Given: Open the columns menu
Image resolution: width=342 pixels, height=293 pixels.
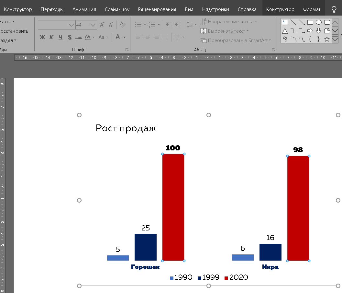Looking at the screenshot, I should coord(179,37).
